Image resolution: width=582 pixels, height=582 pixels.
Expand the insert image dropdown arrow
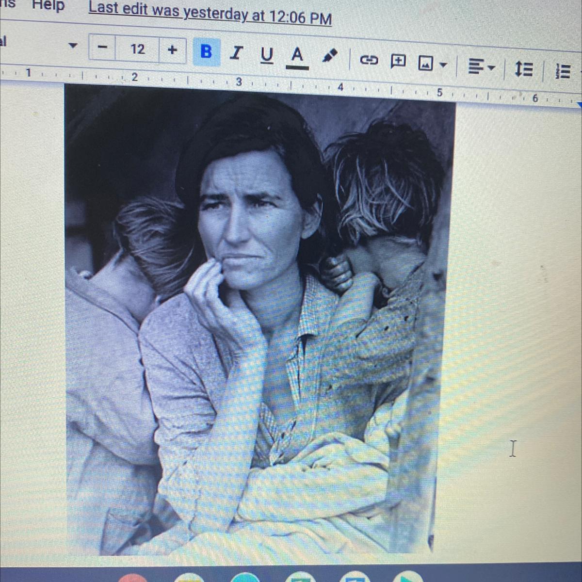tap(443, 64)
